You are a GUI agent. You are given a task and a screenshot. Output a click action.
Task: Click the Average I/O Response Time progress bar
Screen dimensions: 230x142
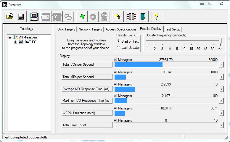[x=166, y=89]
